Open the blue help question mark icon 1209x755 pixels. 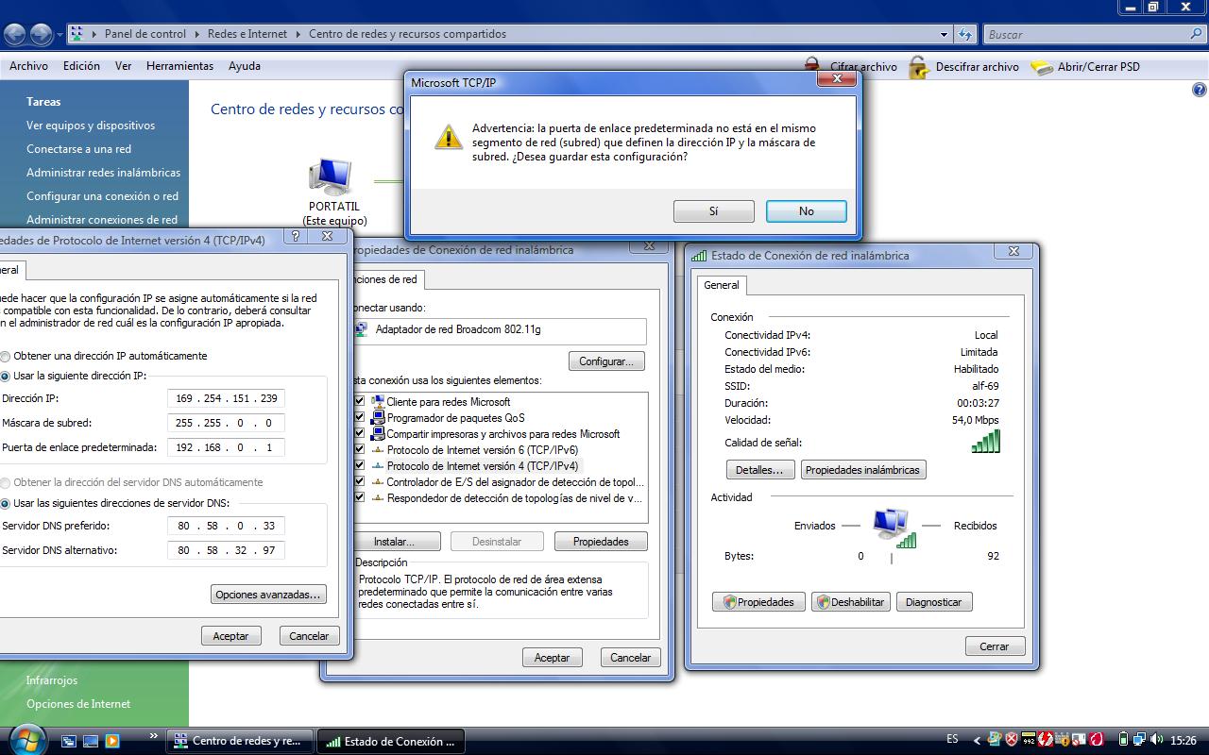(1200, 91)
